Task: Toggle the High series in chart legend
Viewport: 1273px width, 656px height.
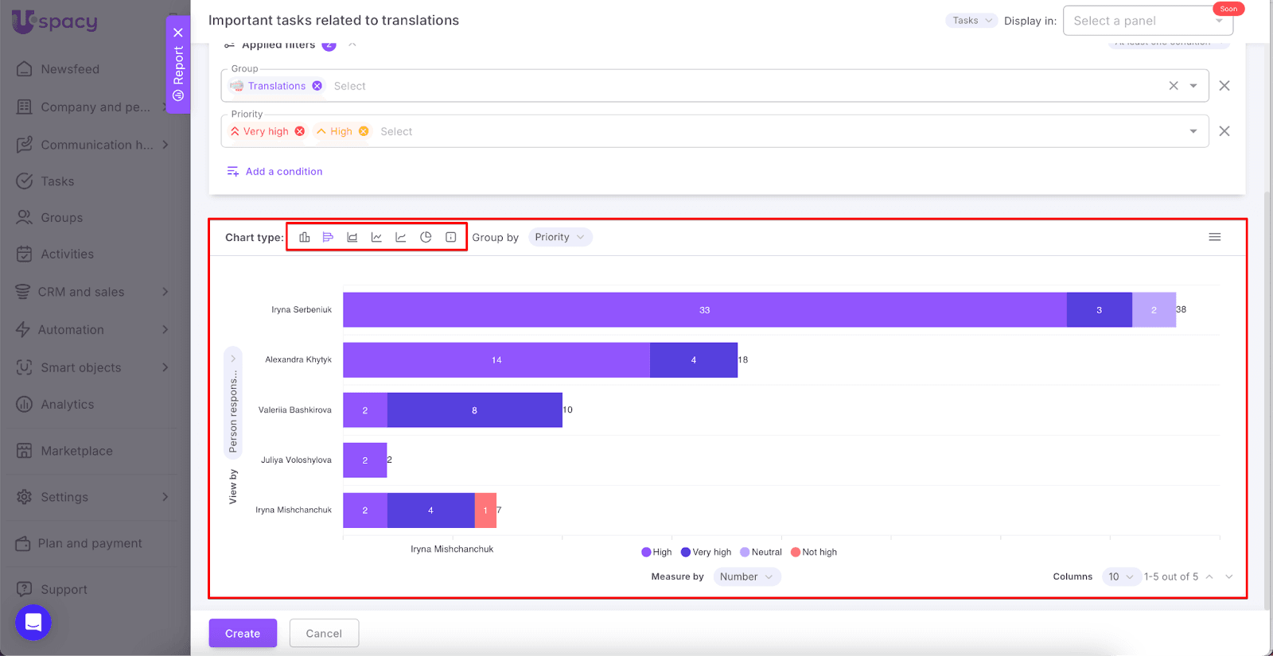Action: (656, 552)
